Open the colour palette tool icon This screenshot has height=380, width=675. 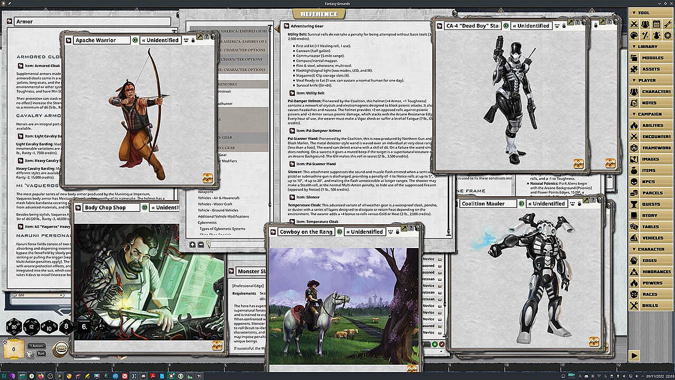point(634,35)
